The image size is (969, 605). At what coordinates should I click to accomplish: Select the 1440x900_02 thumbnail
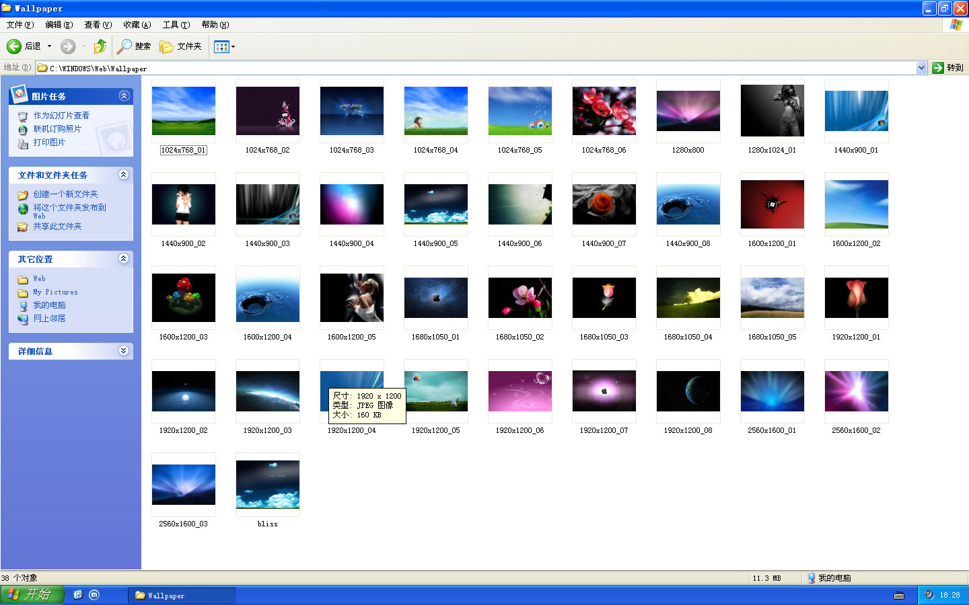click(184, 204)
